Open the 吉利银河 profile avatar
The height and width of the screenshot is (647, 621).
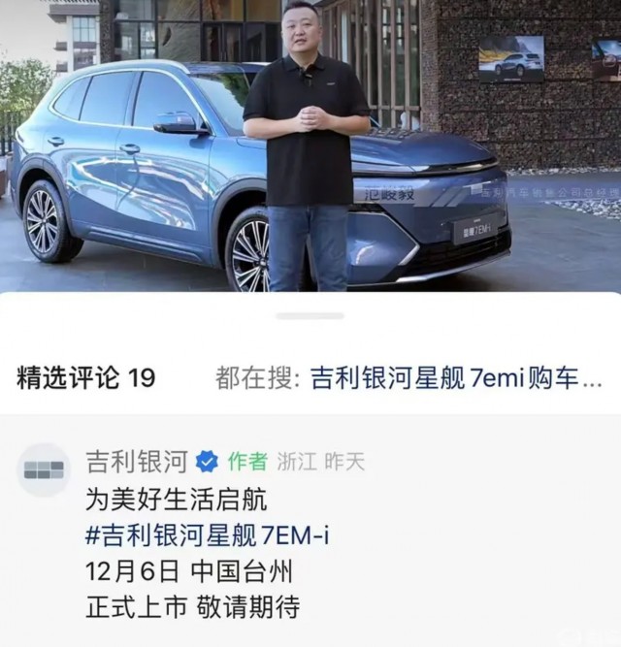(44, 470)
